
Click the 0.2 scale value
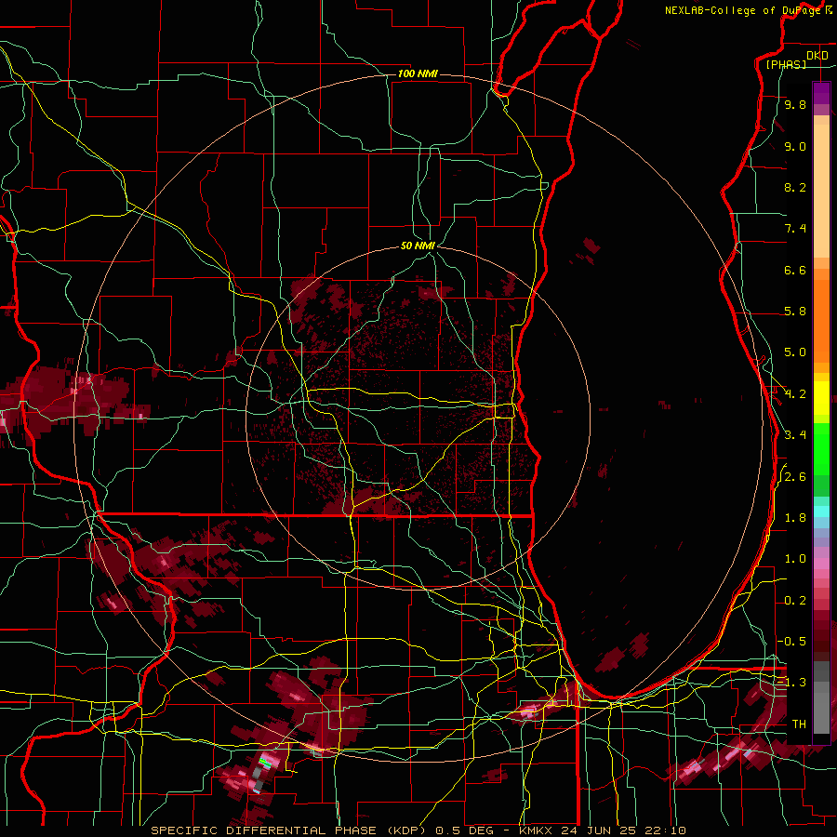(x=795, y=601)
